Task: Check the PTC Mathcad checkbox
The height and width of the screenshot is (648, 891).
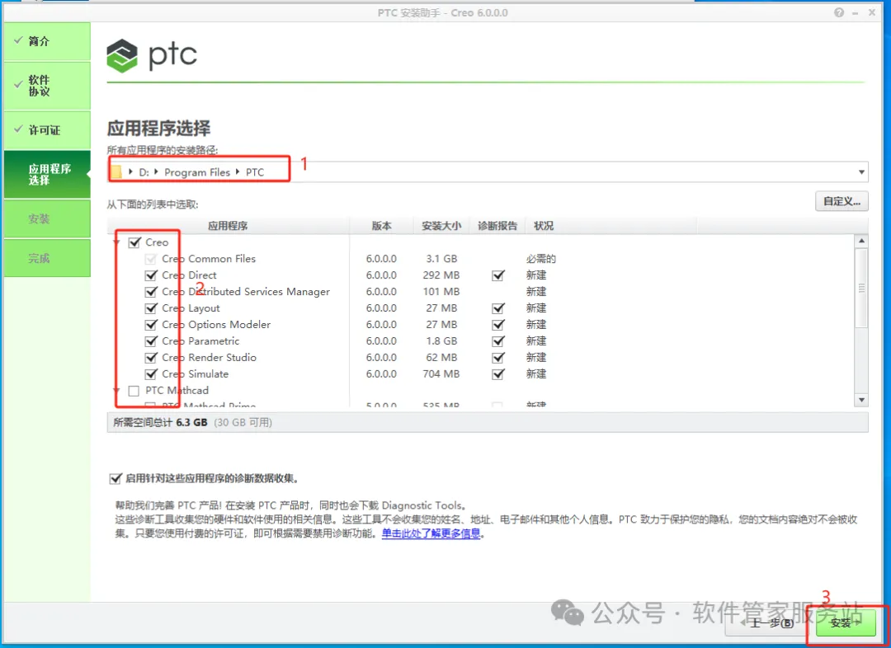Action: click(134, 391)
